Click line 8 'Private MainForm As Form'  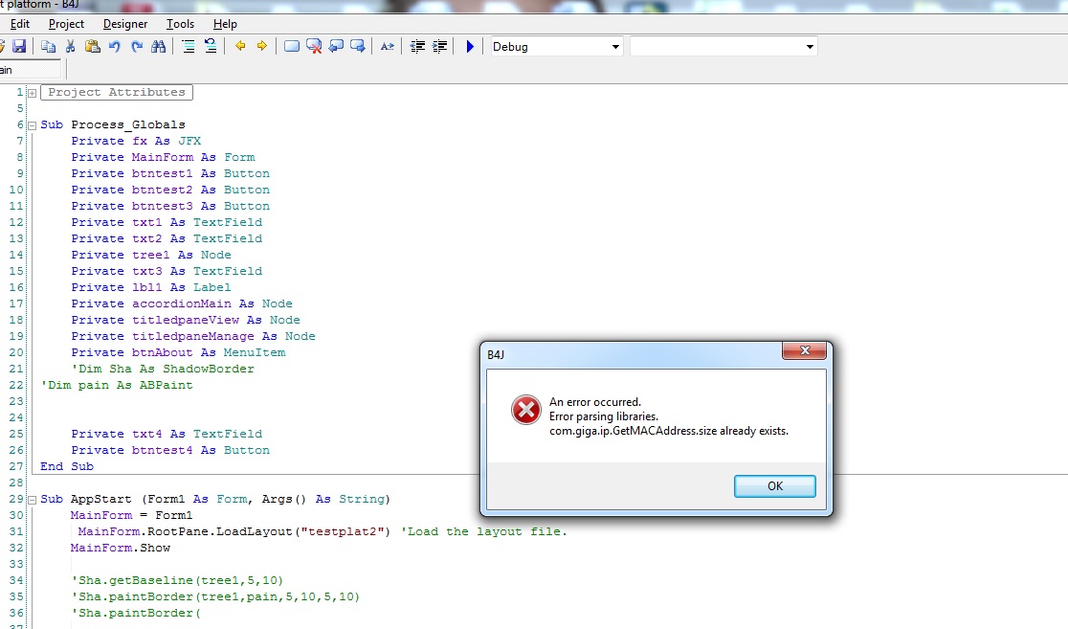[x=163, y=157]
